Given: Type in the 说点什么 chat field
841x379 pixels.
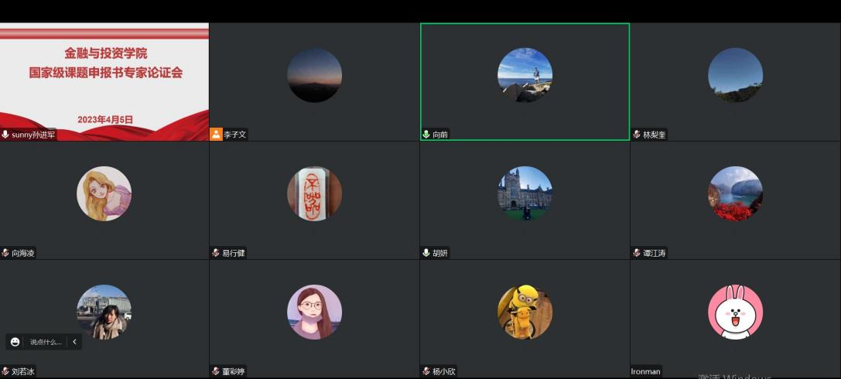Looking at the screenshot, I should pyautogui.click(x=46, y=342).
